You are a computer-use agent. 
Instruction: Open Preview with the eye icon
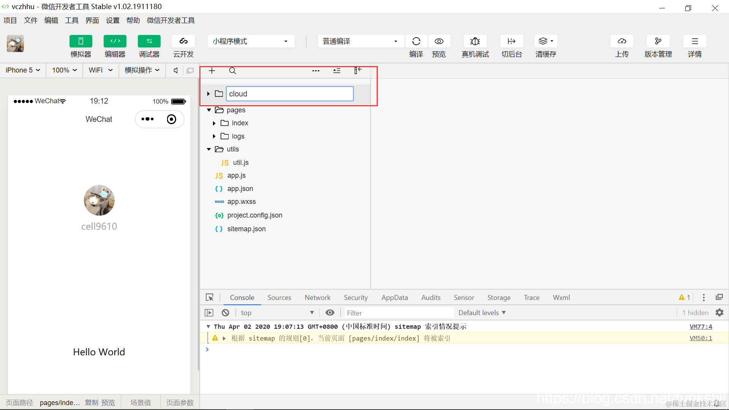[x=439, y=41]
